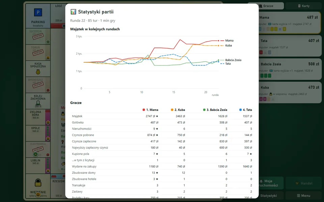Click the green marker beside 3. Babcia Zosia
This screenshot has width=324, height=202.
click(204, 110)
